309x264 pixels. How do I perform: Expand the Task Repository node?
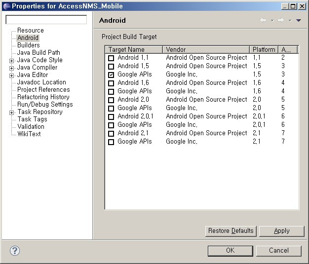[x=12, y=113]
